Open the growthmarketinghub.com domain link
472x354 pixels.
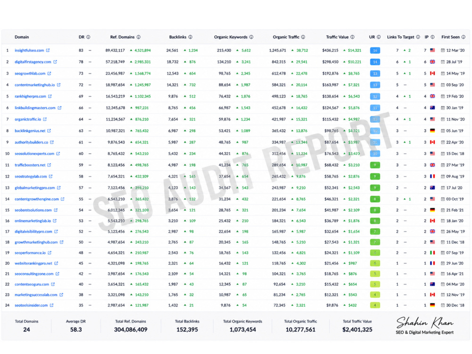pyautogui.click(x=36, y=242)
